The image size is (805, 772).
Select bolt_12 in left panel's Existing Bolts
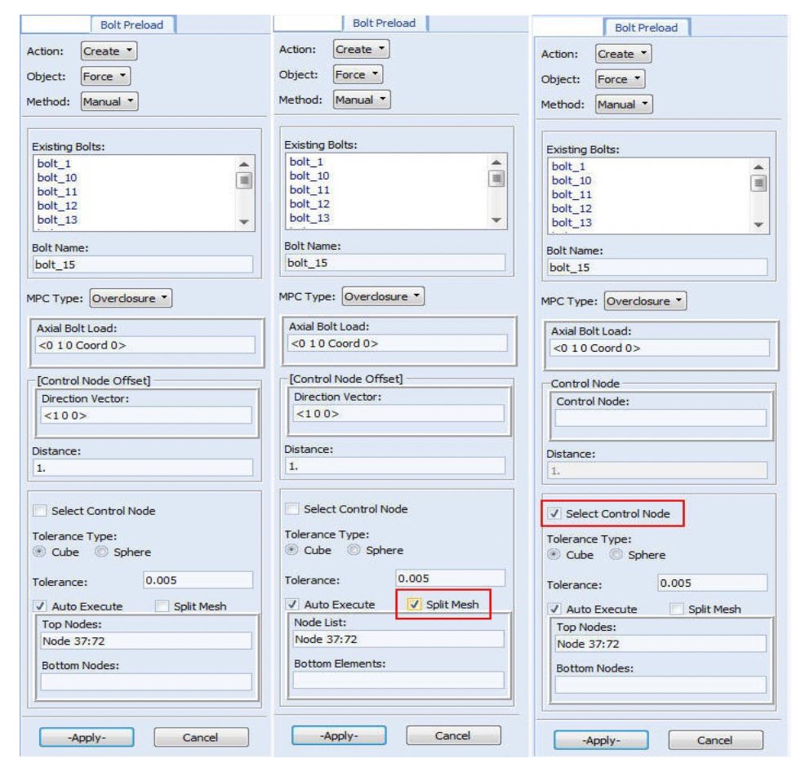(57, 206)
